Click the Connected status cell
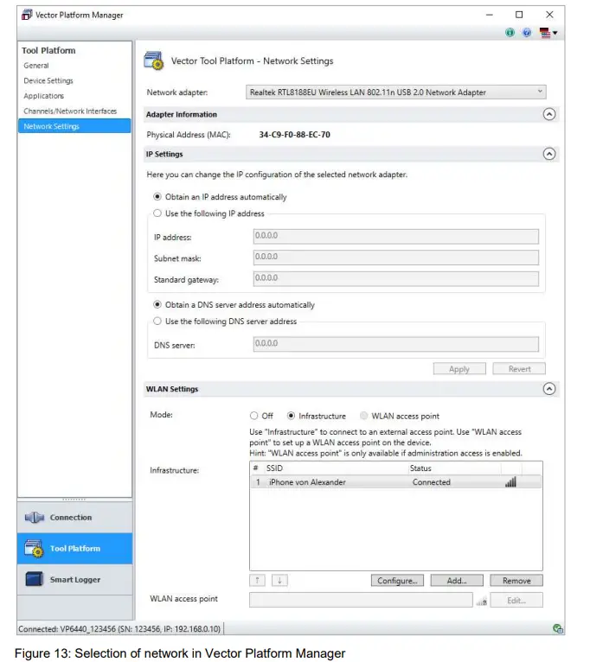Screen dimensions: 590x662 (432, 481)
